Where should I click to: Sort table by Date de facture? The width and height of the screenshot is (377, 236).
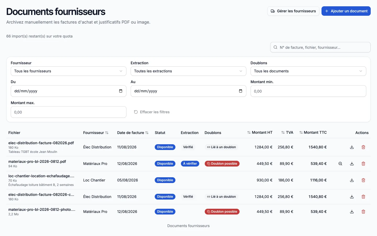click(133, 133)
